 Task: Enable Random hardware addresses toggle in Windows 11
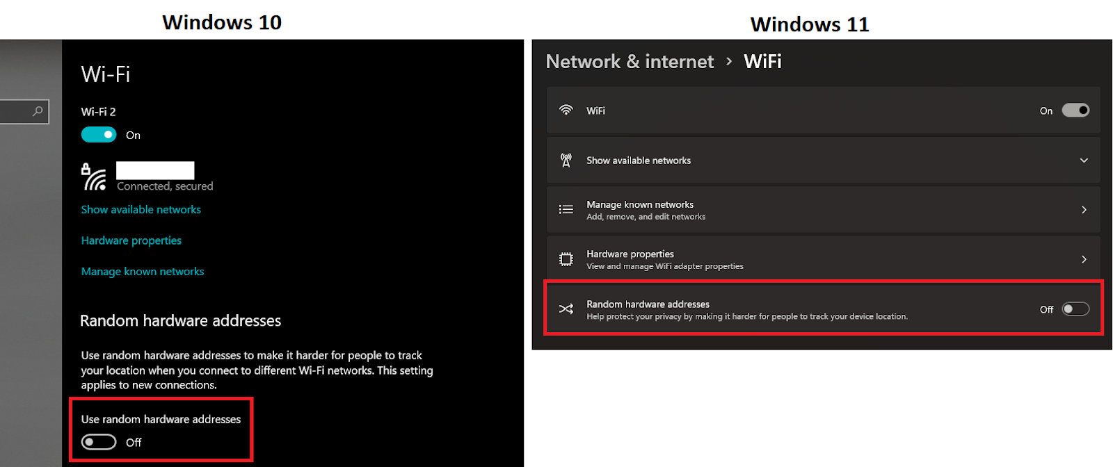[1075, 309]
